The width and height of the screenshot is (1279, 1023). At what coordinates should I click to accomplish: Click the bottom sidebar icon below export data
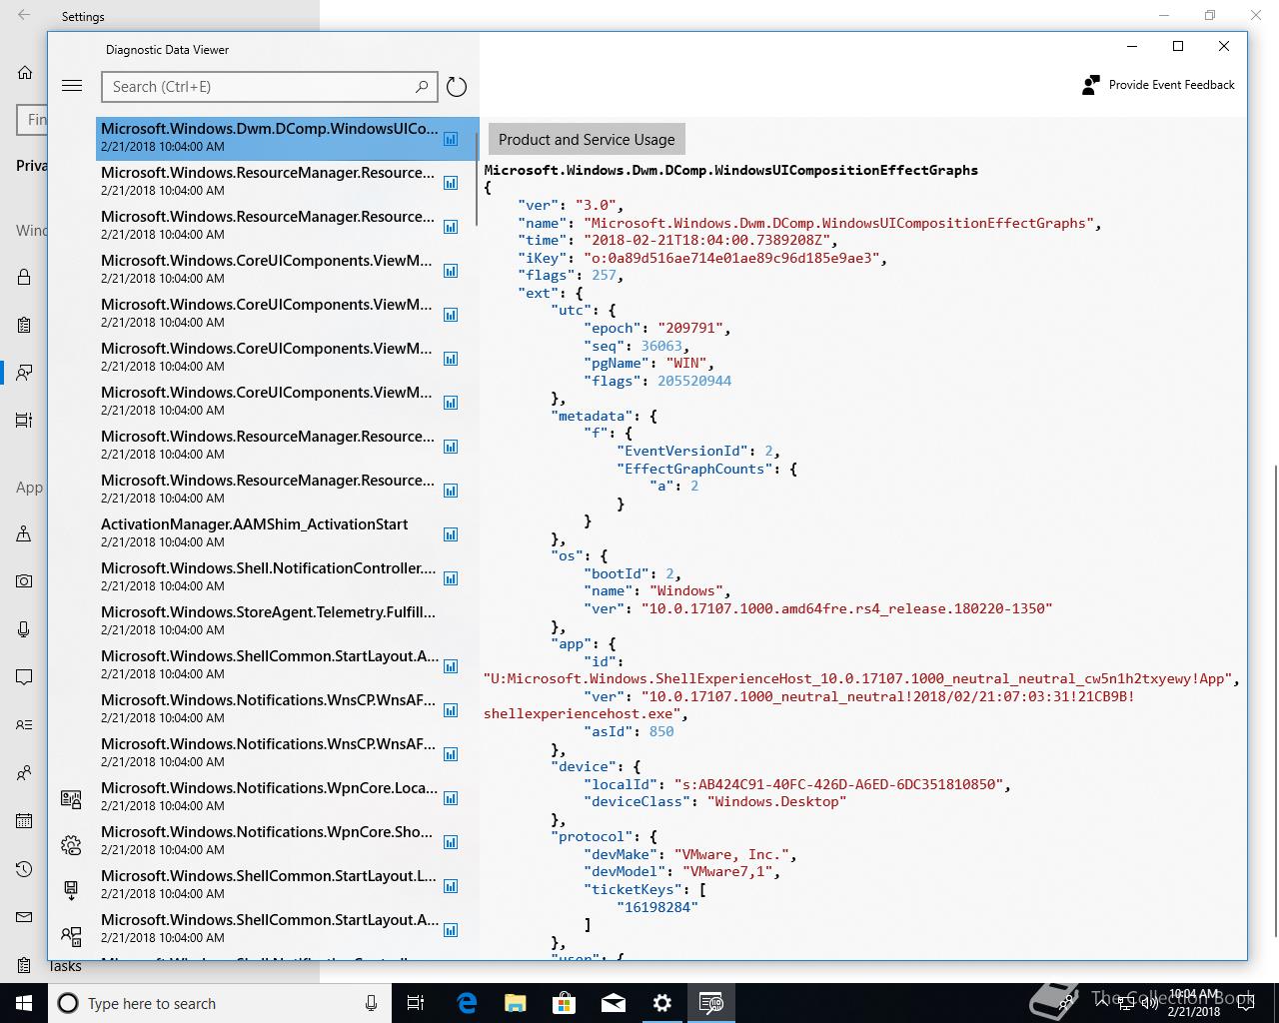point(71,935)
